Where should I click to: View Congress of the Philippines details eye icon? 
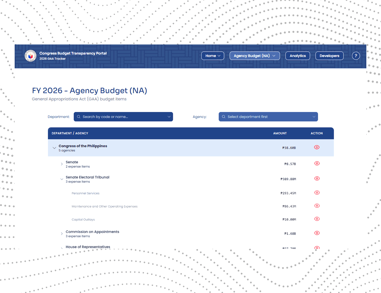pos(317,147)
